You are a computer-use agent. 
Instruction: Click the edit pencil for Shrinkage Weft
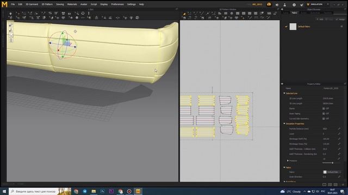pyautogui.click(x=339, y=139)
